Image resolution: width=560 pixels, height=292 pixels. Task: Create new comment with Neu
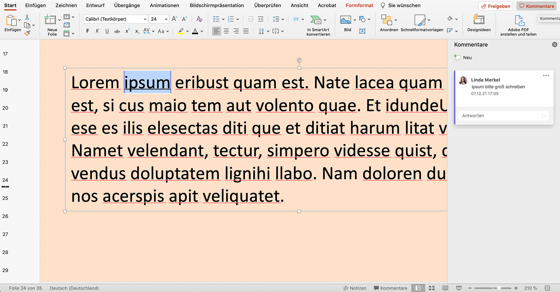[463, 58]
